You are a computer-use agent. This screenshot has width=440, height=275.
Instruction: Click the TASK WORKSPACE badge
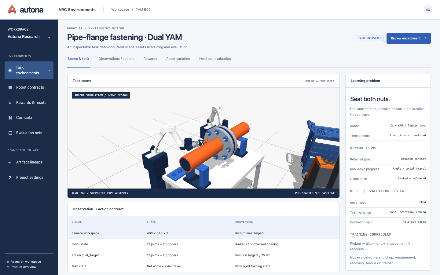click(370, 38)
